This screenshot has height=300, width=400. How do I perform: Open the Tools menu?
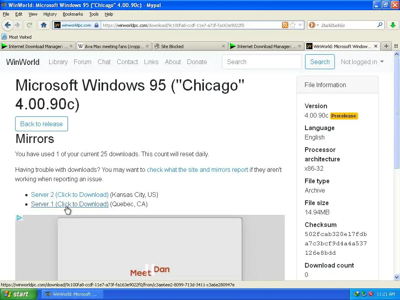[x=94, y=14]
